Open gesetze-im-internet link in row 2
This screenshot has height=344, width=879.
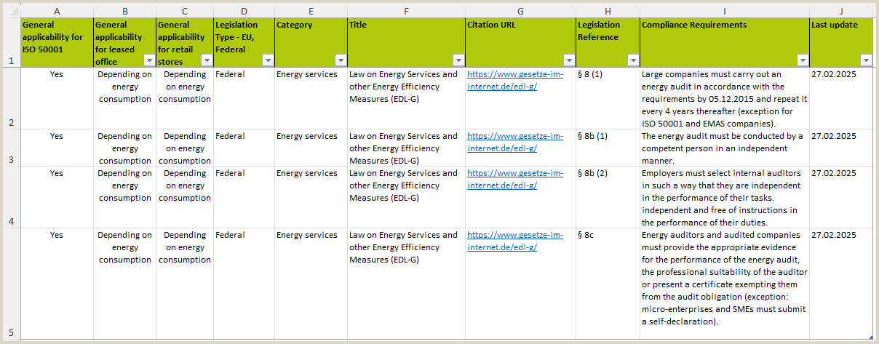point(514,80)
